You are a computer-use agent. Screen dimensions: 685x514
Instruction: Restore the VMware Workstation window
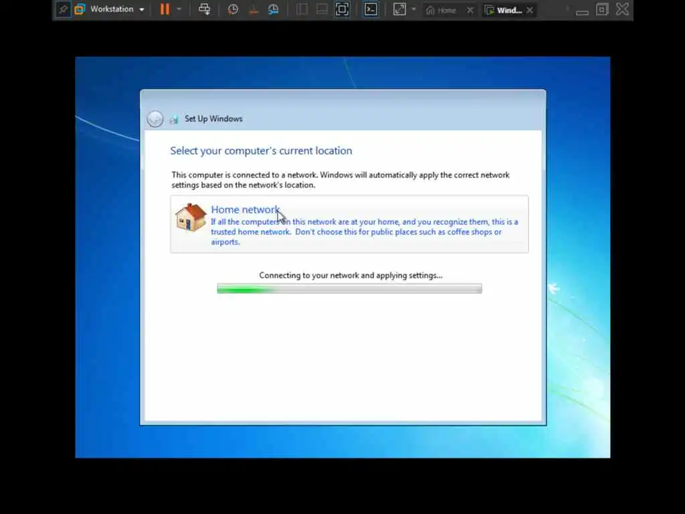602,9
